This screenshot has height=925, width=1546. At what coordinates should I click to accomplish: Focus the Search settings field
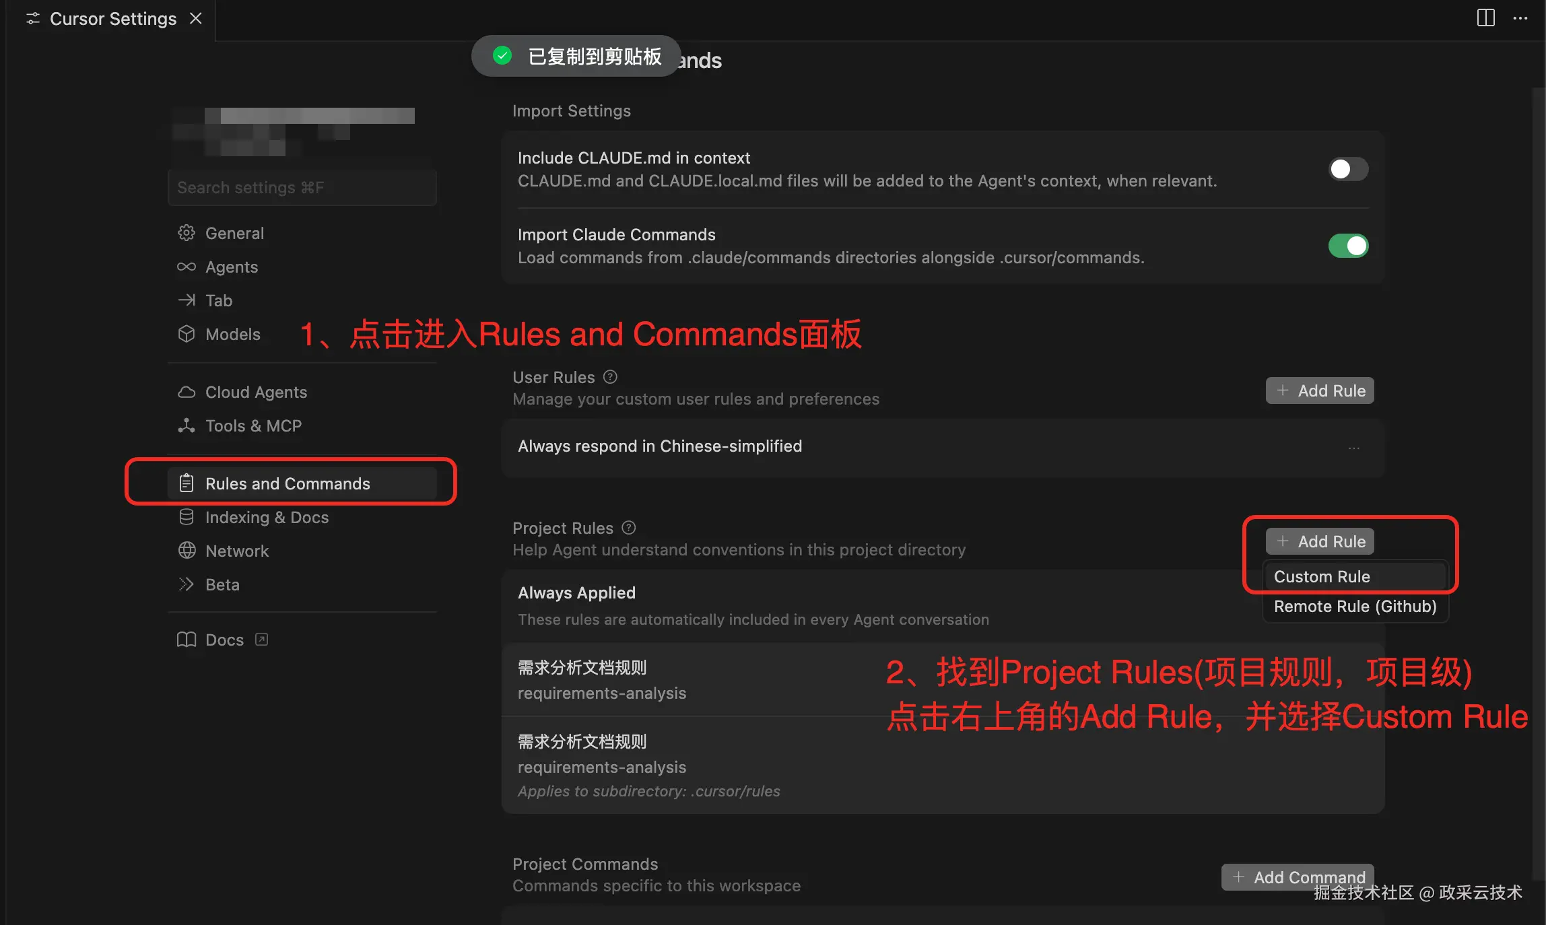(x=302, y=187)
